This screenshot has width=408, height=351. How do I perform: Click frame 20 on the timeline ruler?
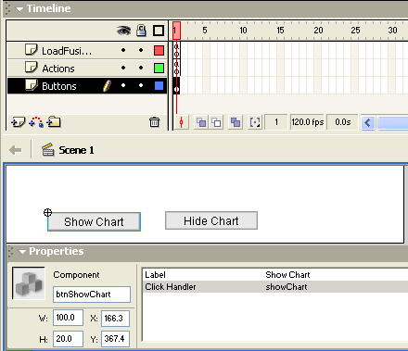click(x=318, y=31)
